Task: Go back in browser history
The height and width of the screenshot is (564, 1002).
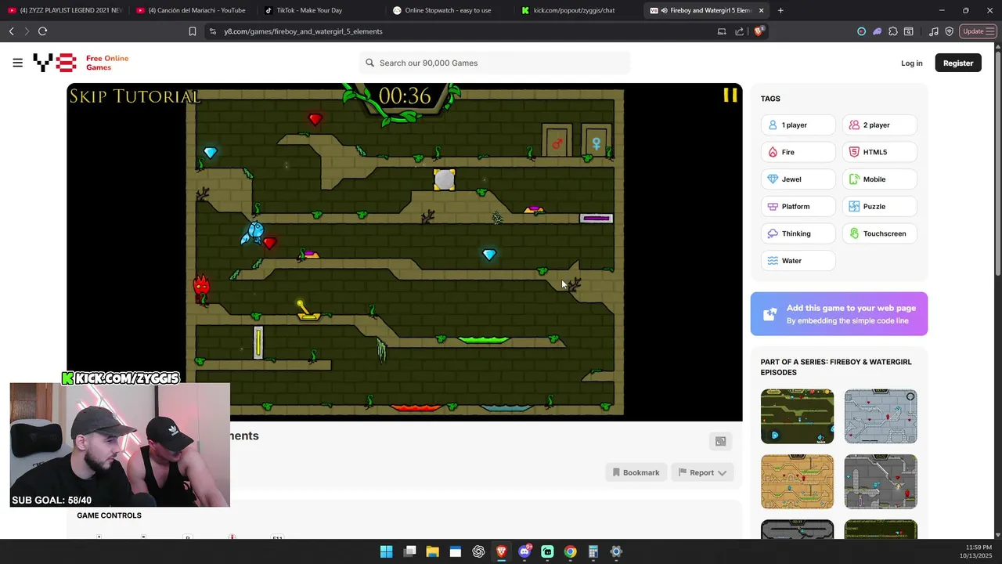Action: point(11,31)
